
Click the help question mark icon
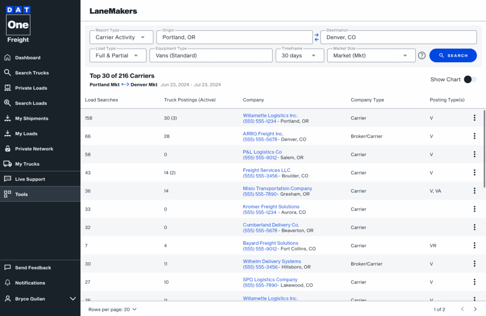pyautogui.click(x=421, y=56)
